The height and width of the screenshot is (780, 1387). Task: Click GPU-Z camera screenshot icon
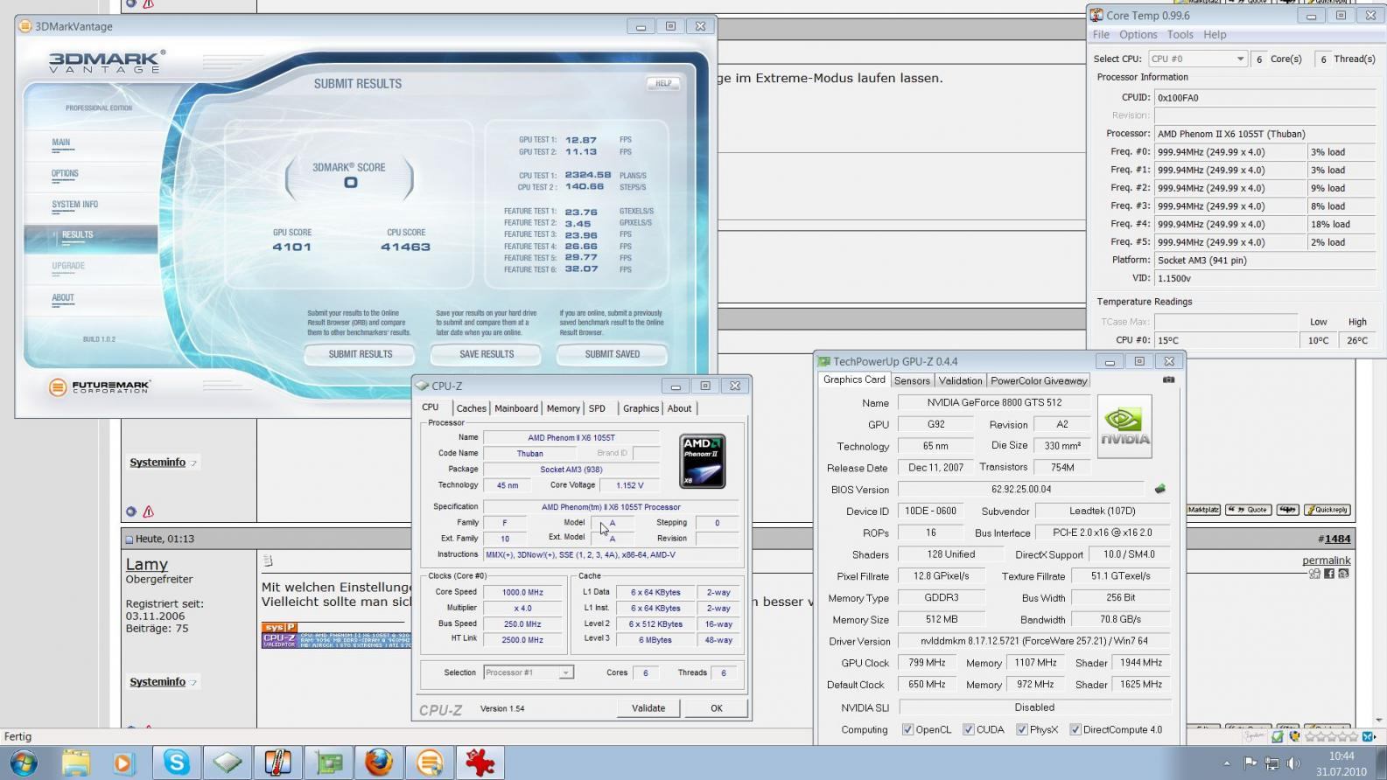1168,380
